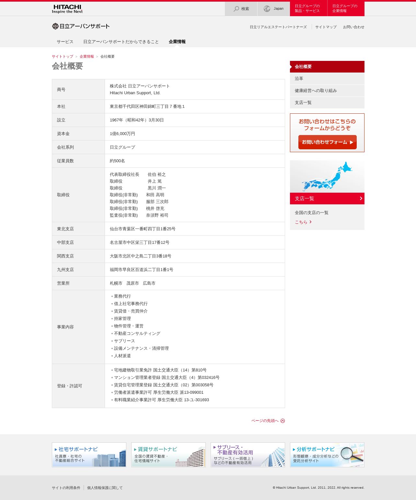Select 会社概要 in the side menu
The height and width of the screenshot is (500, 416).
(x=327, y=67)
